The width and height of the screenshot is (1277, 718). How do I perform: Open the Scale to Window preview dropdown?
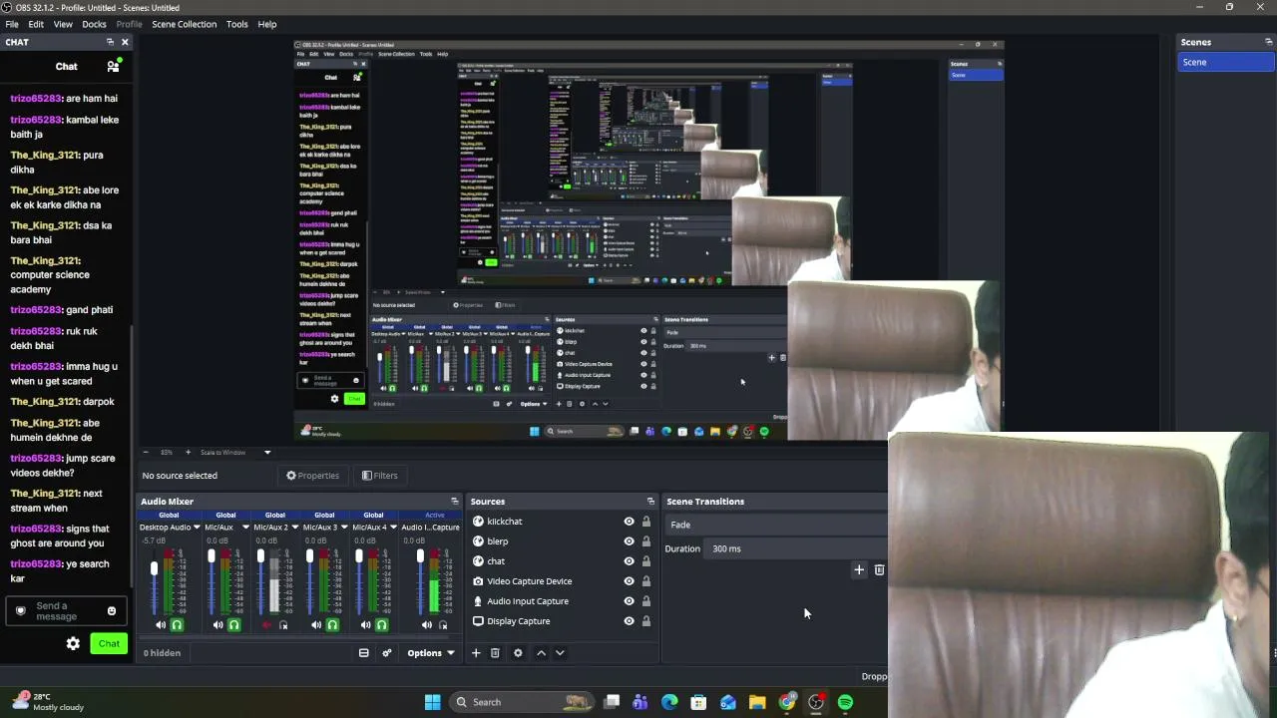(235, 453)
